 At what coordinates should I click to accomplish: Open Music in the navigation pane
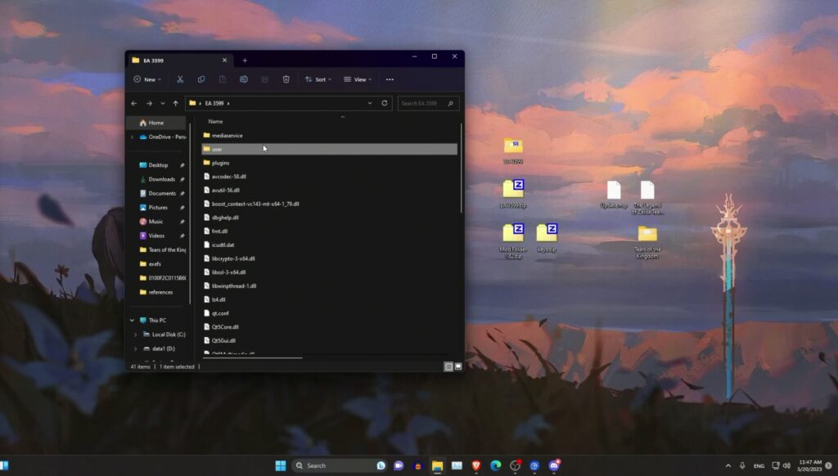coord(155,222)
